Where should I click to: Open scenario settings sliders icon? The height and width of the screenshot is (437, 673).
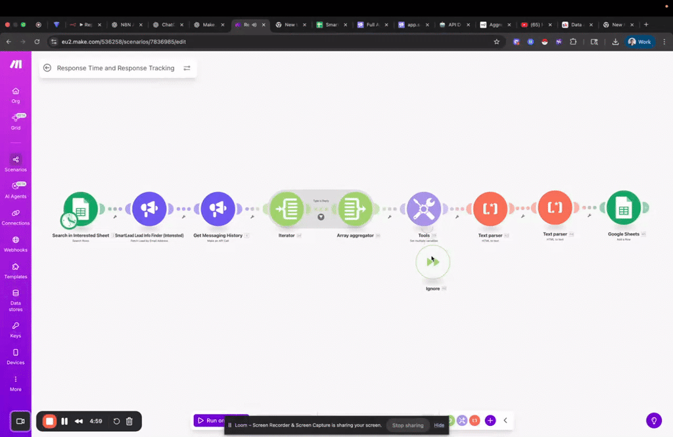pos(187,68)
